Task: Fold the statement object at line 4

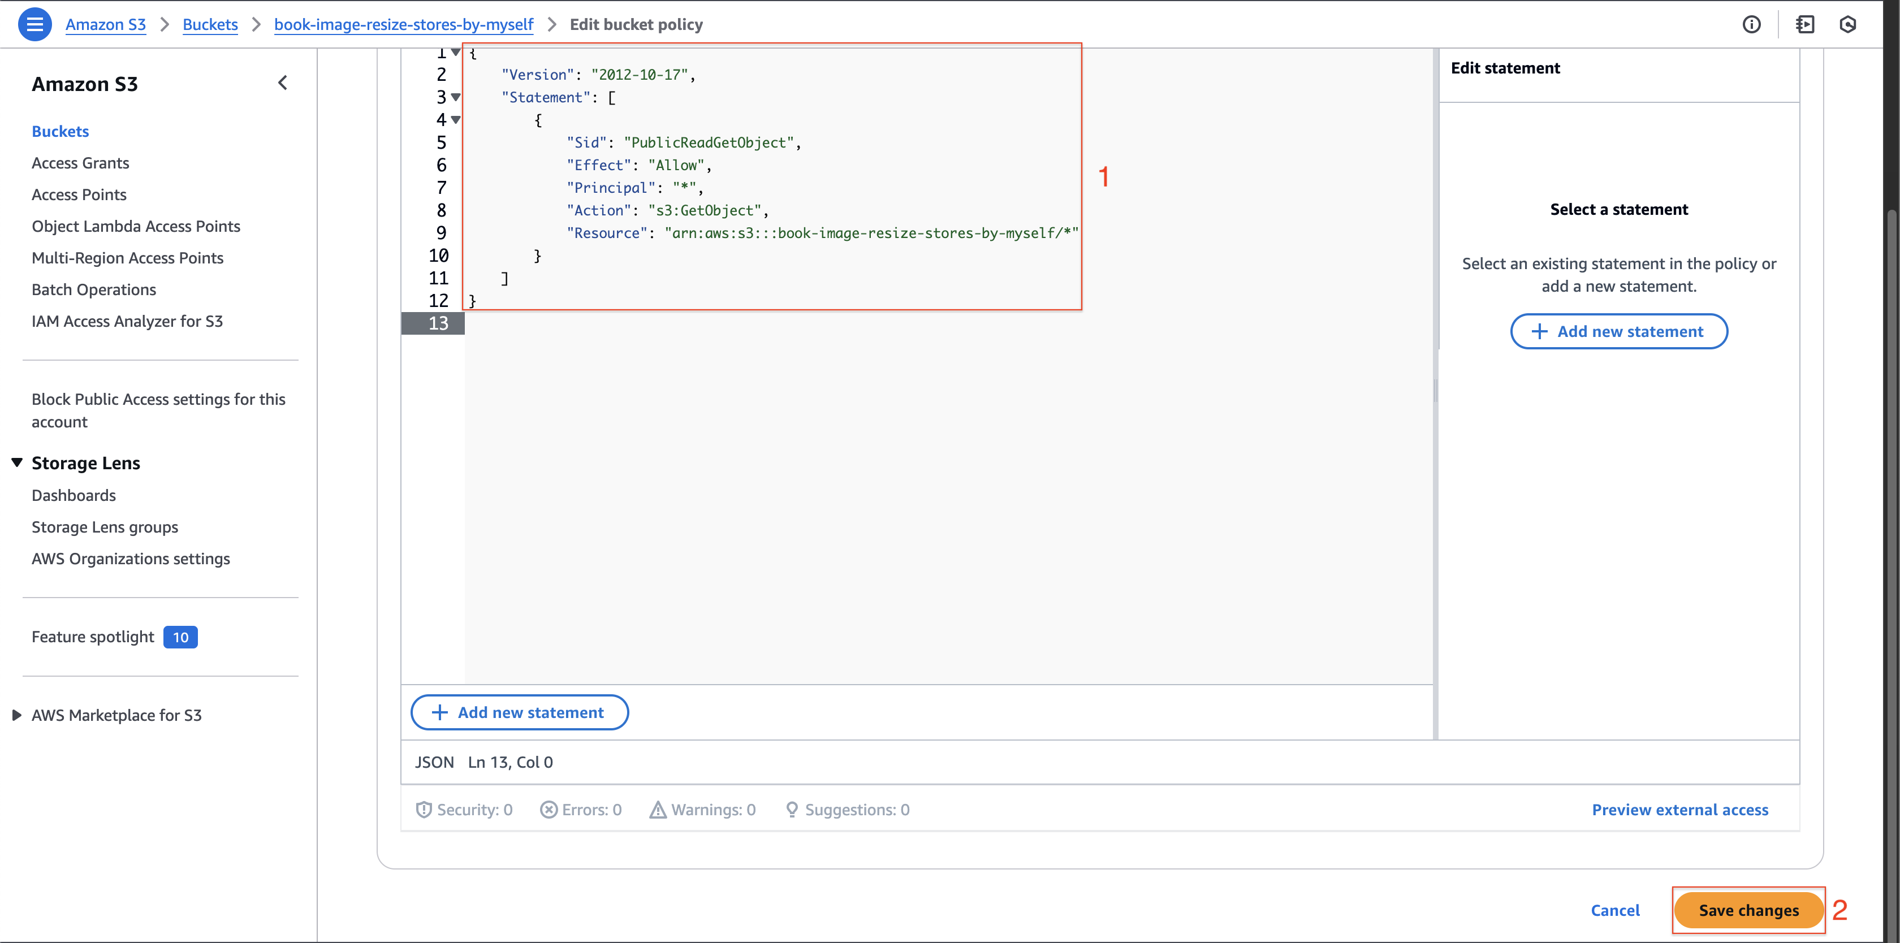Action: click(x=456, y=119)
